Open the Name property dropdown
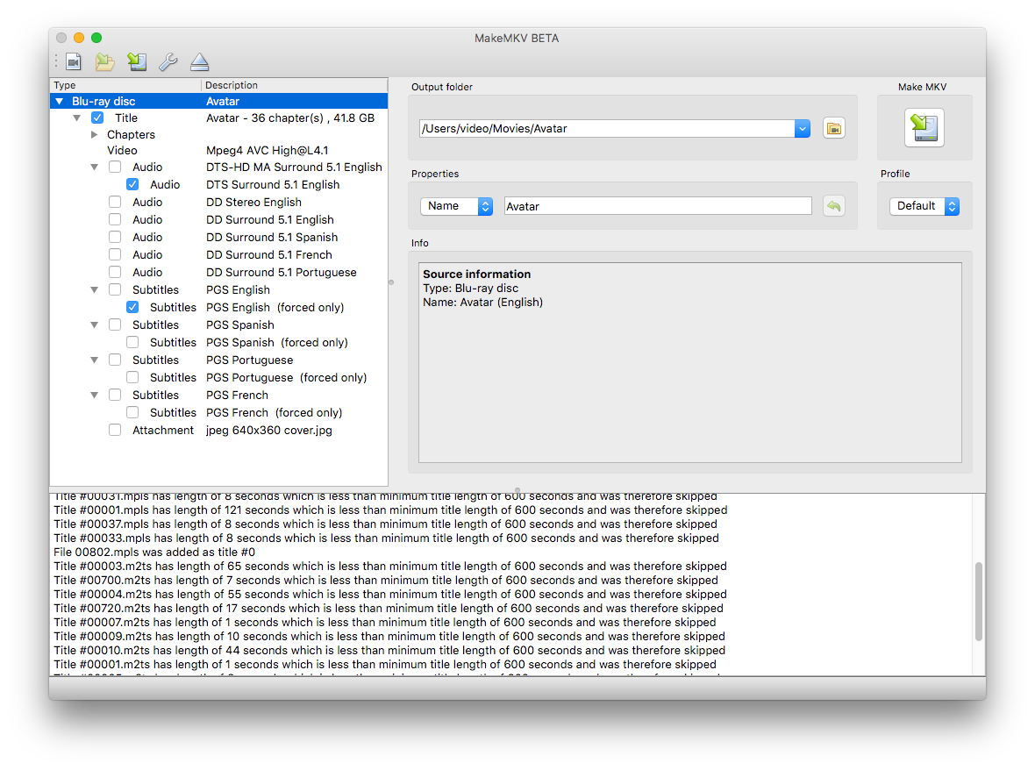This screenshot has height=770, width=1035. [x=457, y=206]
